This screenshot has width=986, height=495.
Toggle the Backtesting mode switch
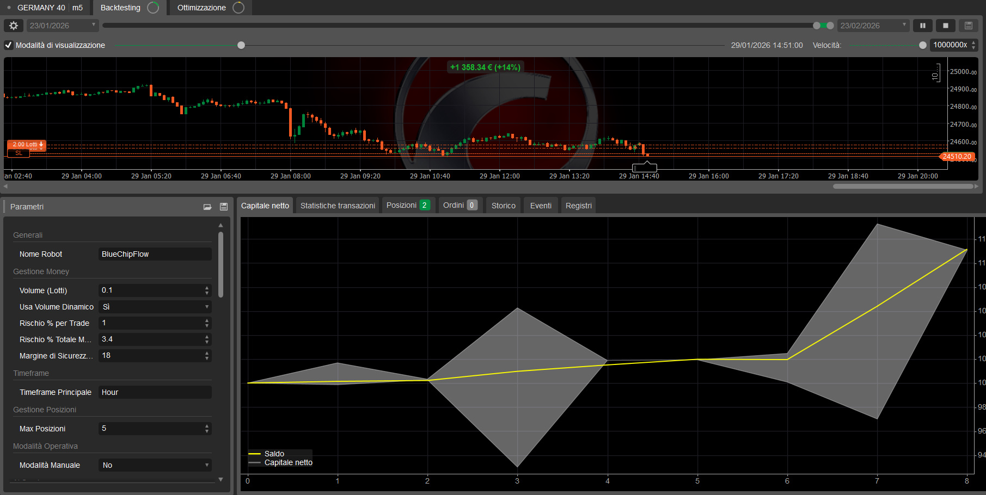[152, 8]
